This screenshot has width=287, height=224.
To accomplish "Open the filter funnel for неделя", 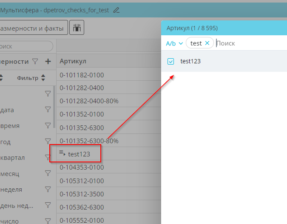I will click(x=48, y=190).
